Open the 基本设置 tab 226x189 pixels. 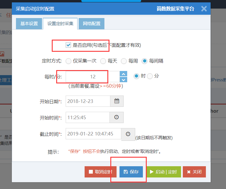(29, 24)
